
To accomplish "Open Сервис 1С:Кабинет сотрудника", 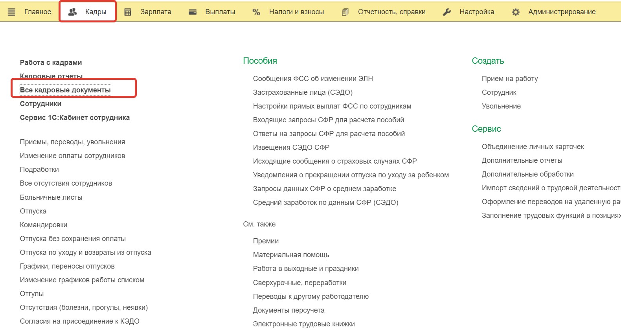I will [75, 118].
